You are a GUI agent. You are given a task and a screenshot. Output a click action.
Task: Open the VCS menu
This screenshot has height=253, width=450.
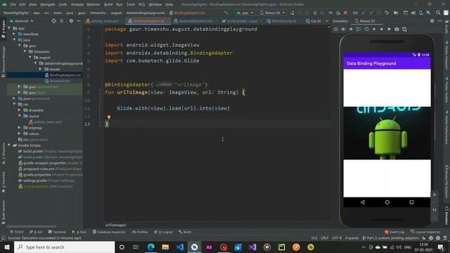[x=141, y=4]
